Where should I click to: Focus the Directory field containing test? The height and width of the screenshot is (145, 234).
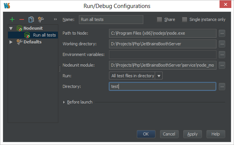click(162, 86)
